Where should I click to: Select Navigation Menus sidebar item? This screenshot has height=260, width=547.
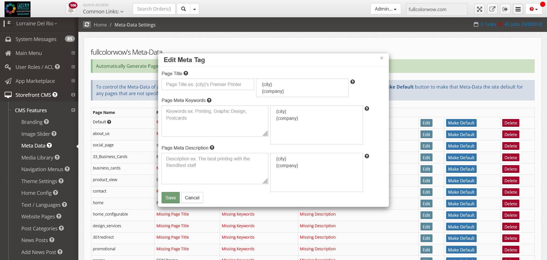tap(42, 169)
